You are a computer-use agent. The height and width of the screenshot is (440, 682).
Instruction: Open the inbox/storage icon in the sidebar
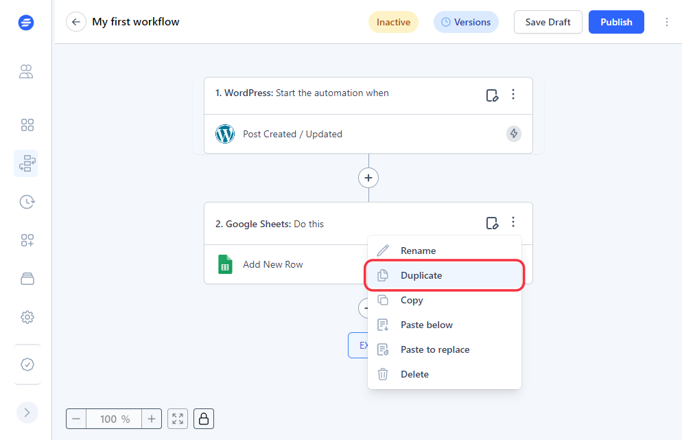(26, 279)
